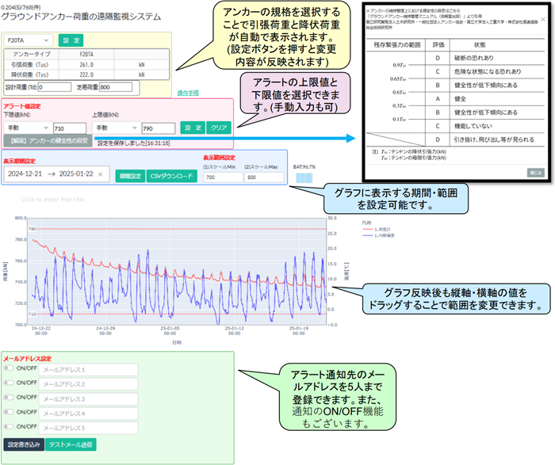Screen dimensions: 555x465
Task: Enable notification for mail address 3
Action: point(10,398)
